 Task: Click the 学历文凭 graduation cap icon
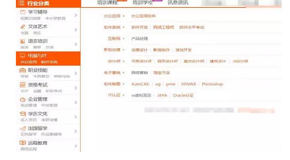point(23,114)
